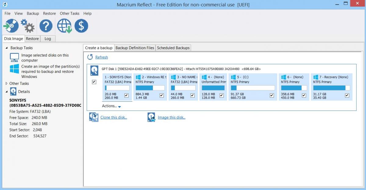Select the Disk Image tab
This screenshot has width=366, height=190.
tap(13, 39)
